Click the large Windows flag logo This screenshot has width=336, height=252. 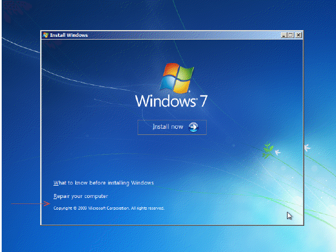coord(177,78)
